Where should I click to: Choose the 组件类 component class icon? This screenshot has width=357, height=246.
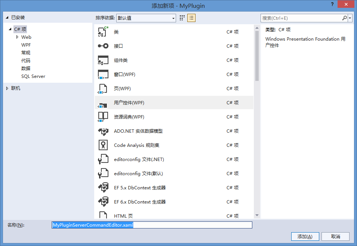tap(103, 60)
